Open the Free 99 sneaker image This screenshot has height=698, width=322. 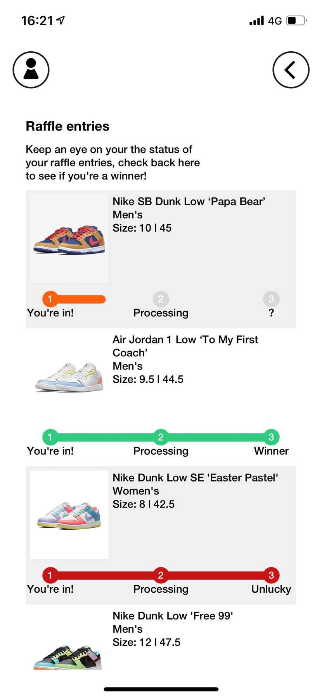(x=68, y=657)
